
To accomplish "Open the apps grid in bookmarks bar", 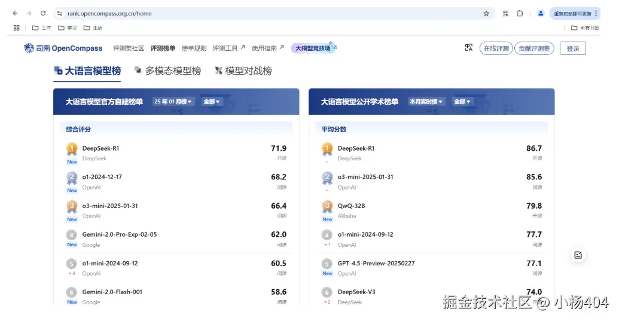I will click(x=17, y=27).
